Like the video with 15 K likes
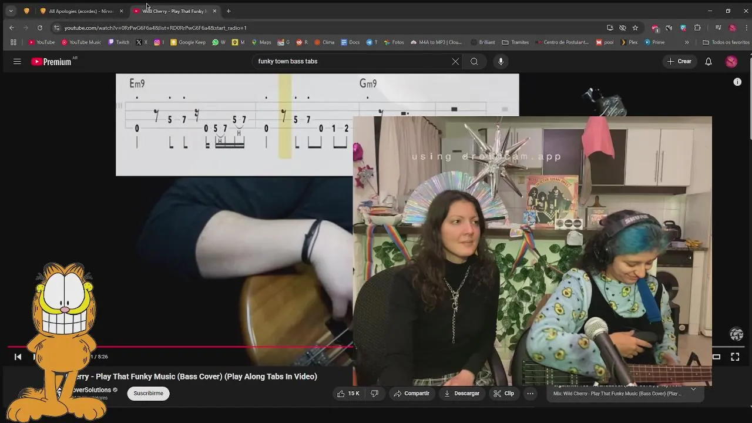This screenshot has height=423, width=752. tap(348, 394)
